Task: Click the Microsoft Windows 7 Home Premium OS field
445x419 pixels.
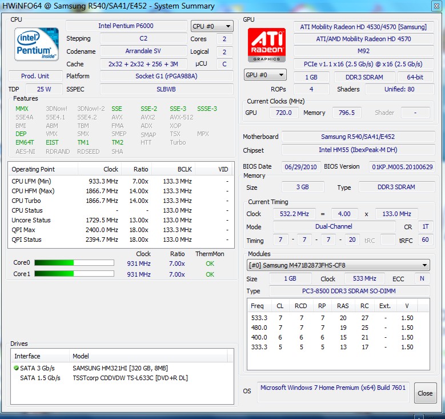Action: pyautogui.click(x=333, y=392)
